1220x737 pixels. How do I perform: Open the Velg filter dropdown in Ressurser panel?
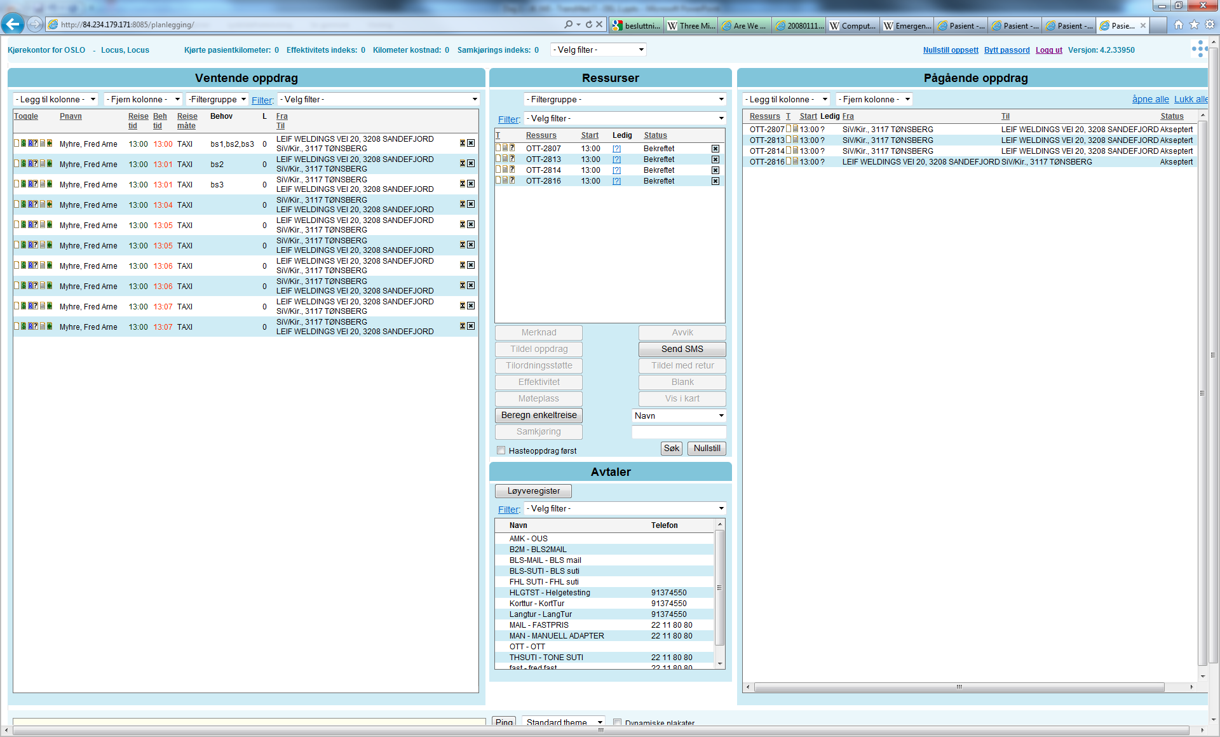[x=625, y=118]
